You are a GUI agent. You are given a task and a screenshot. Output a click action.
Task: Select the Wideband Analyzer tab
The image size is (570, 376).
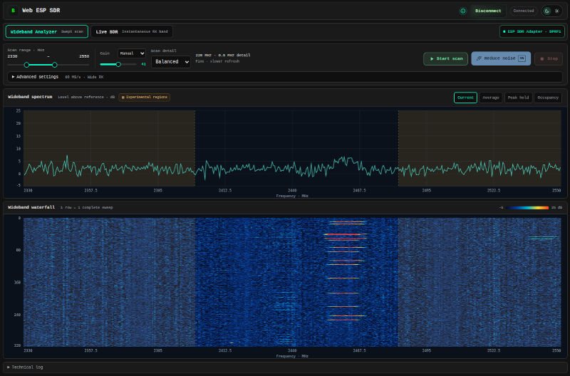46,31
